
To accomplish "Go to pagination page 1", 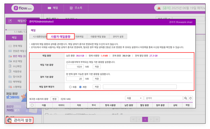I will click(145, 119).
